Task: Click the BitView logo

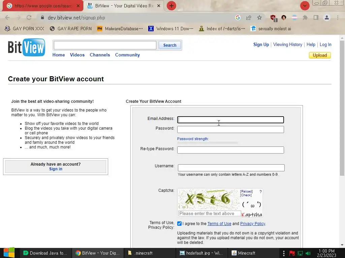Action: (x=27, y=47)
